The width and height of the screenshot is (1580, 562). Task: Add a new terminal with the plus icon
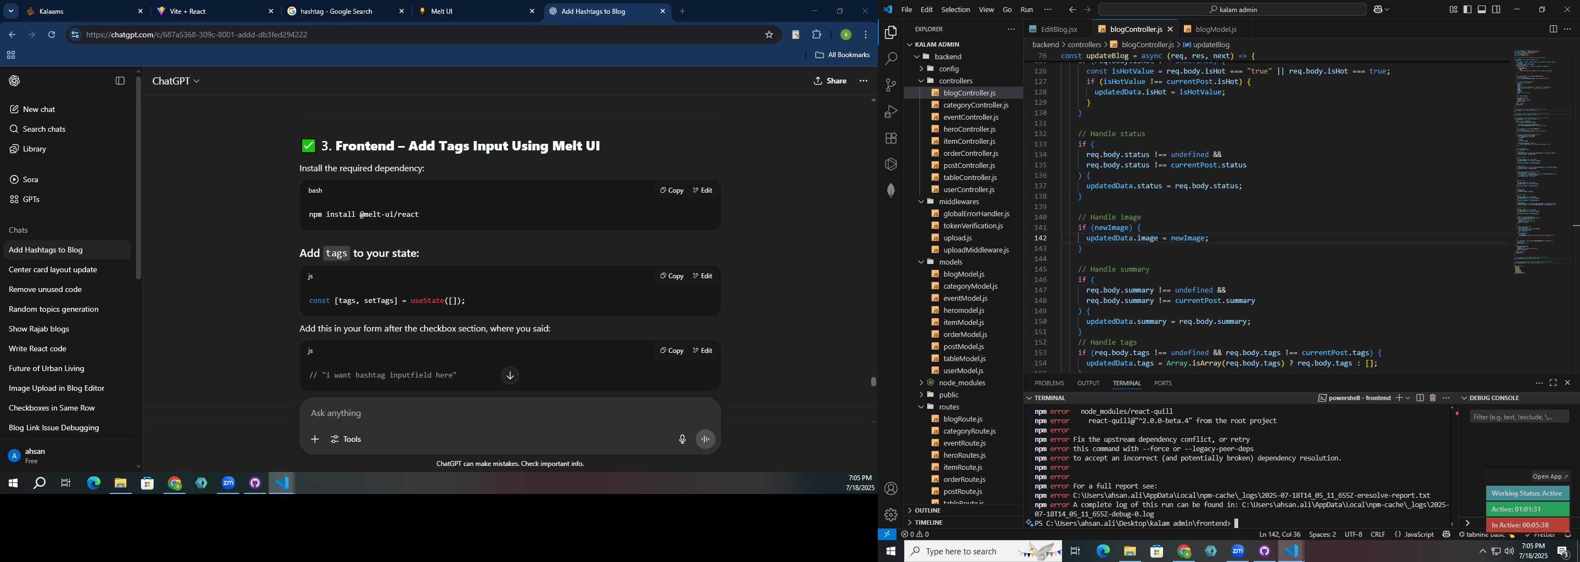pos(1399,397)
